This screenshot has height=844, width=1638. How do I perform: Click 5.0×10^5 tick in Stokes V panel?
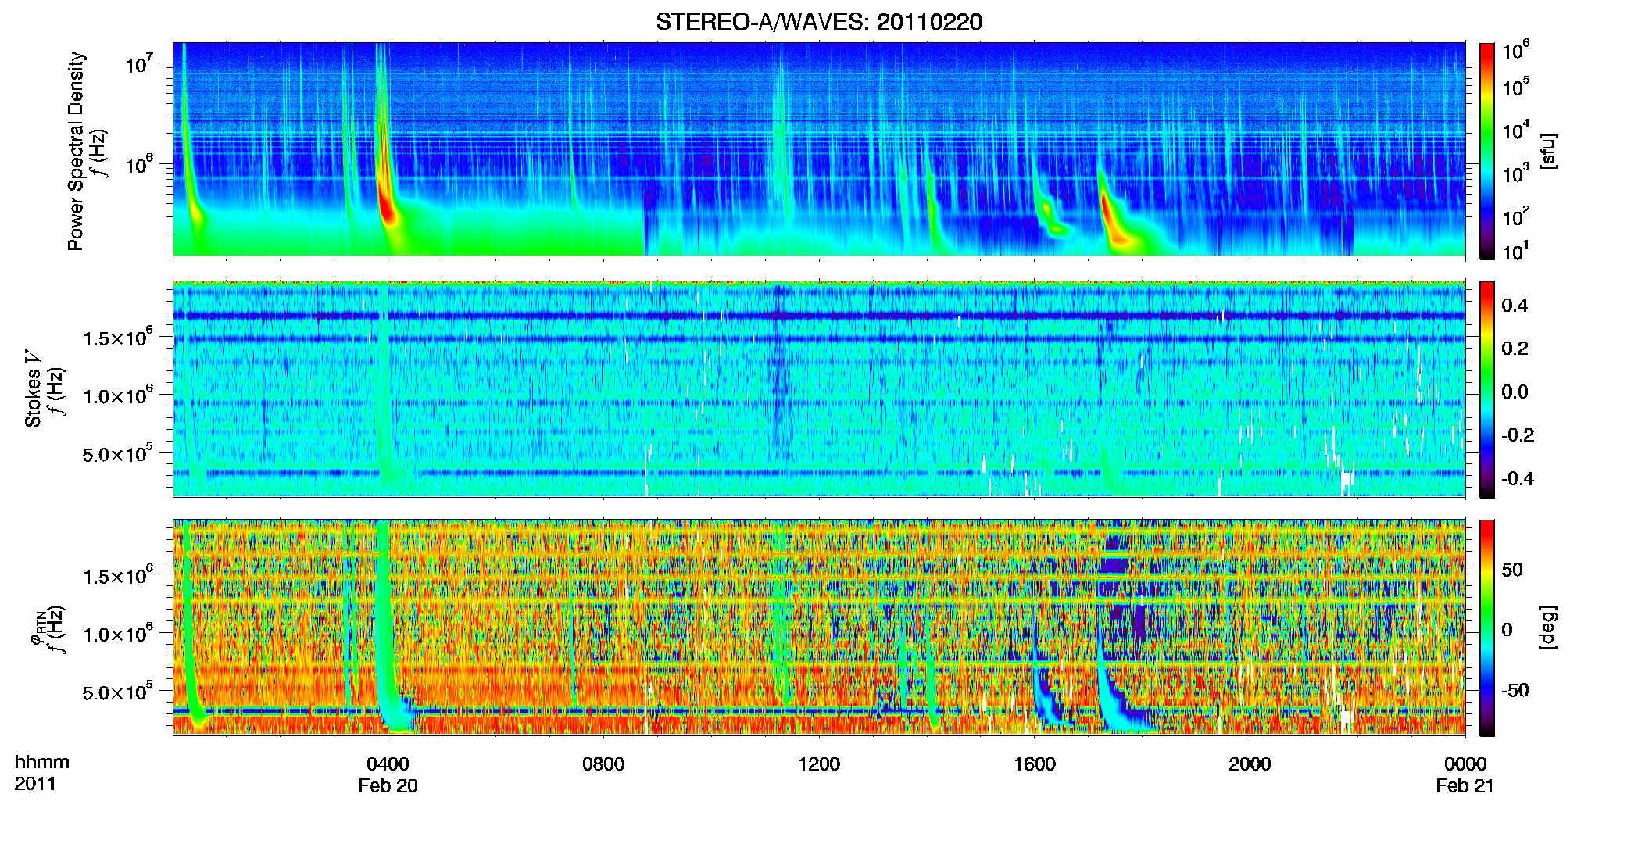[118, 453]
